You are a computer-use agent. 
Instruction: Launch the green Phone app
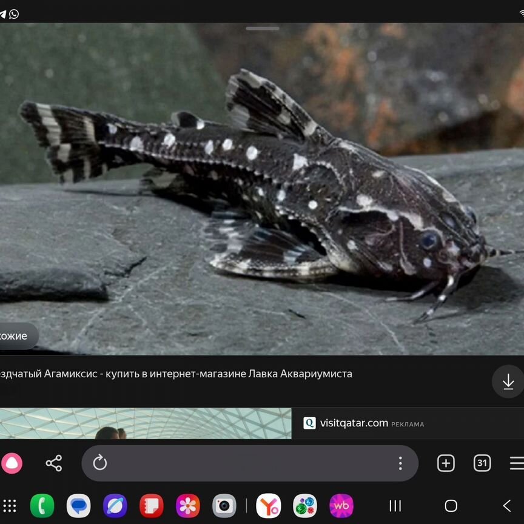(x=42, y=506)
